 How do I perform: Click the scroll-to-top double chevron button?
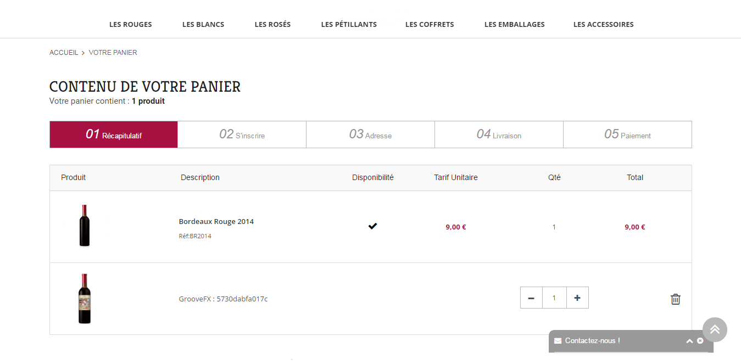pos(715,329)
